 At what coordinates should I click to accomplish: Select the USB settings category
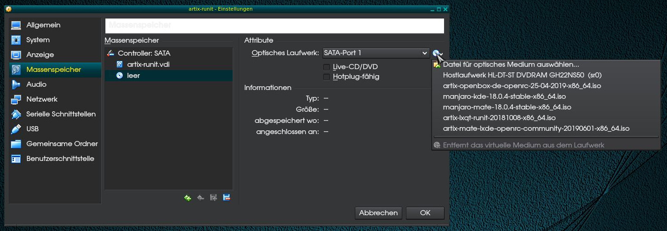pyautogui.click(x=33, y=129)
